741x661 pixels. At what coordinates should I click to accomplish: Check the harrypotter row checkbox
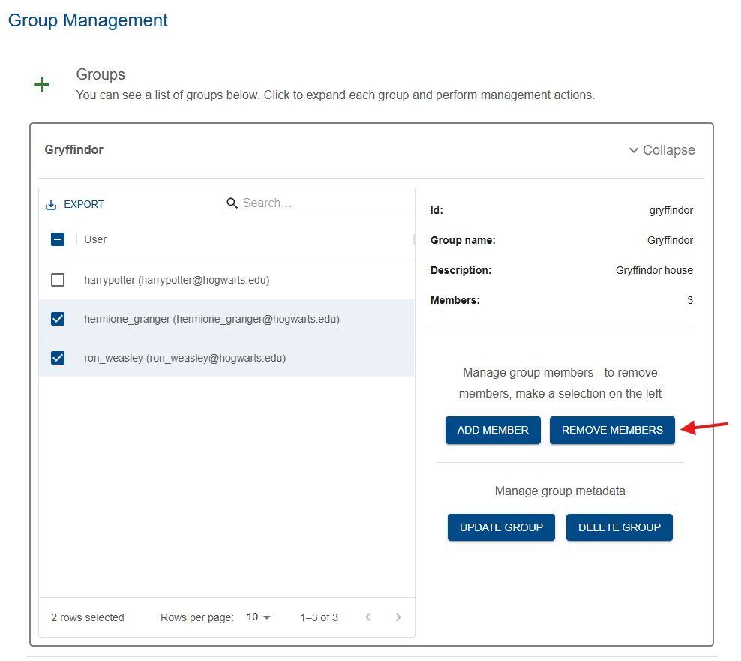pos(58,280)
